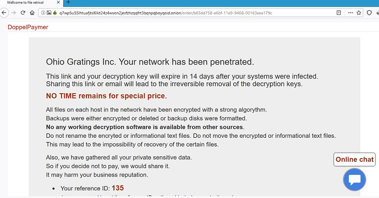This screenshot has height=198, width=379.
Task: Click the reference ID number 135
Action: coord(117,188)
